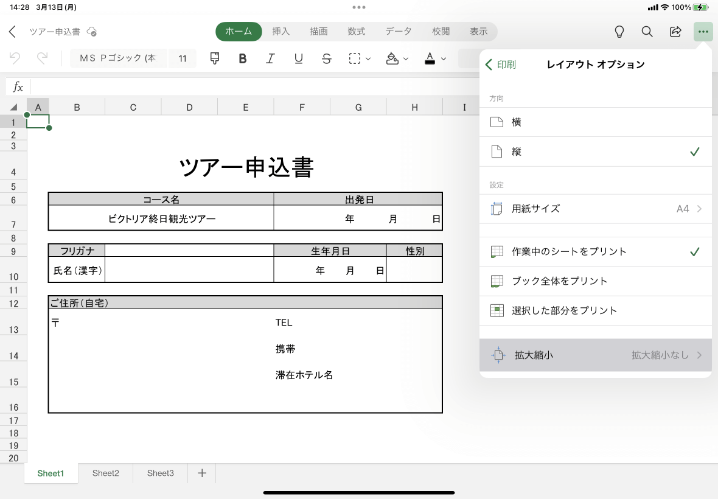Image resolution: width=718 pixels, height=499 pixels.
Task: Select column B header
Action: 77,107
